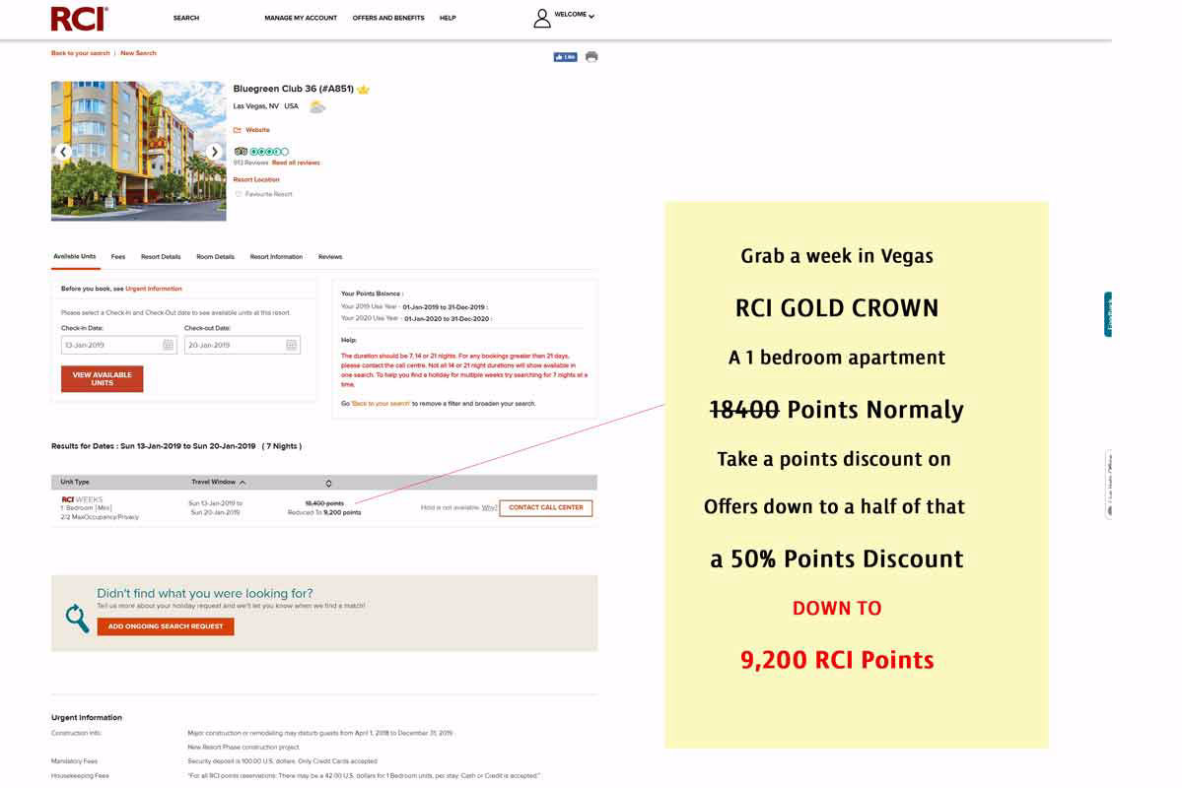Open the Check-in Date calendar icon
Image resolution: width=1182 pixels, height=788 pixels.
click(x=169, y=345)
